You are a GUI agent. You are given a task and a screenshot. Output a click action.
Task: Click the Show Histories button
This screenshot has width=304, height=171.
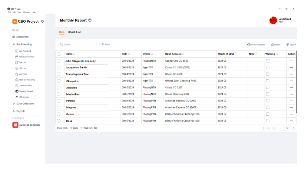pyautogui.click(x=257, y=45)
